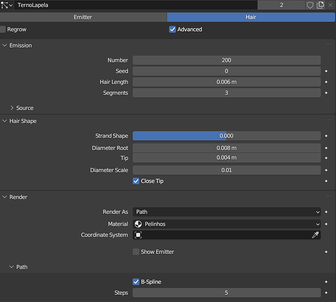Click the TernoLapela name field

coord(136,5)
